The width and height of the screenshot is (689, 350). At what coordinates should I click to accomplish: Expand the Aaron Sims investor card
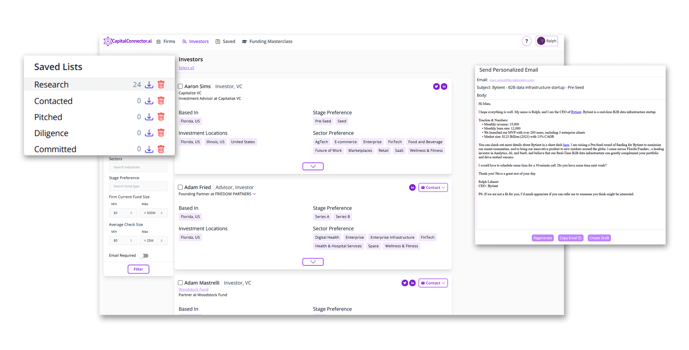(313, 166)
